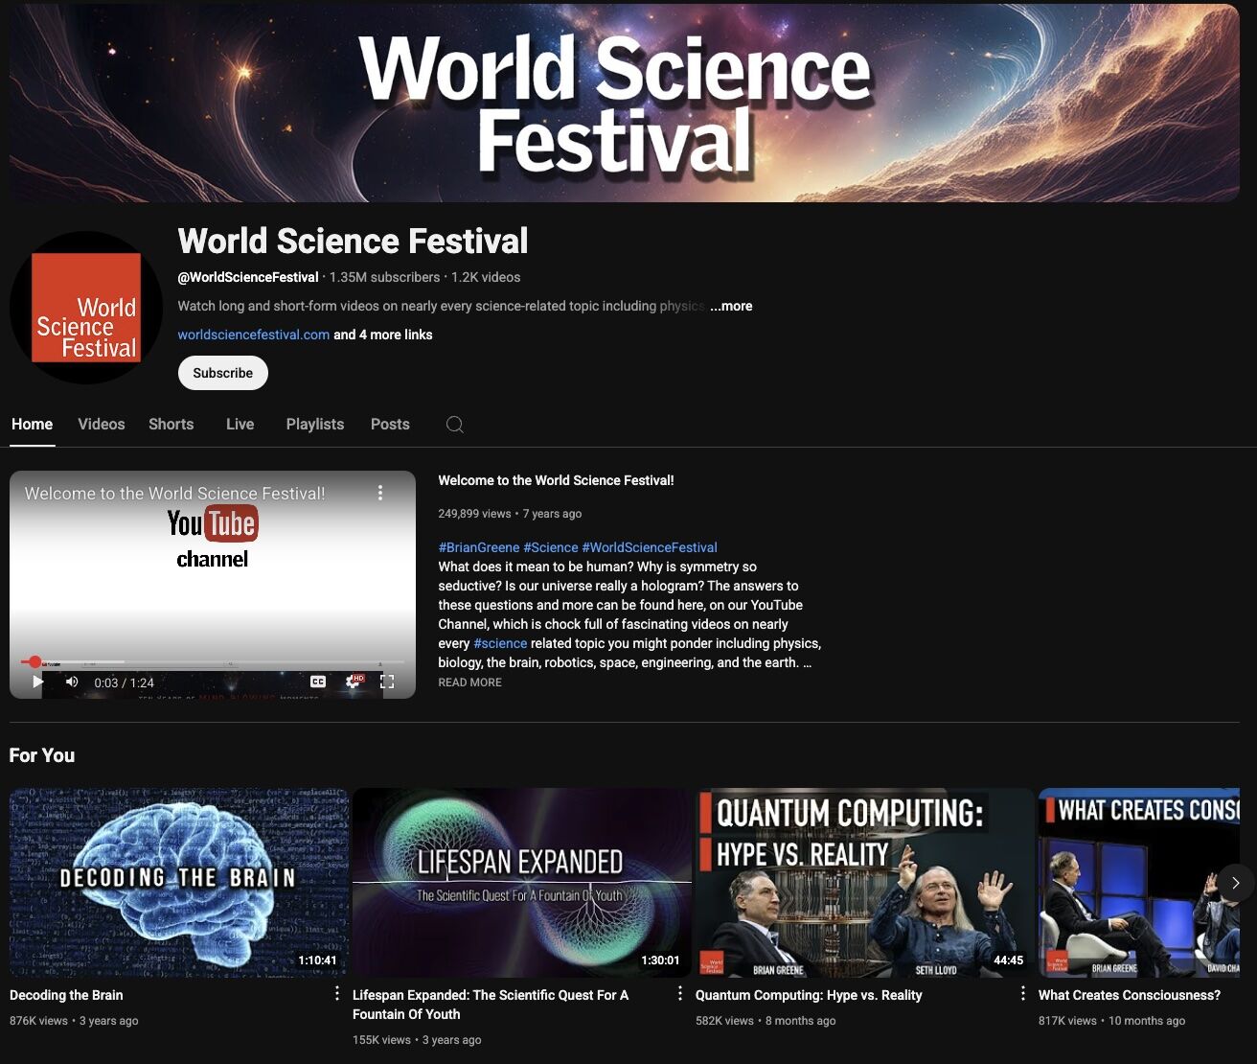1257x1064 pixels.
Task: Open the Lifespan Expanded thumbnail
Action: click(x=521, y=882)
